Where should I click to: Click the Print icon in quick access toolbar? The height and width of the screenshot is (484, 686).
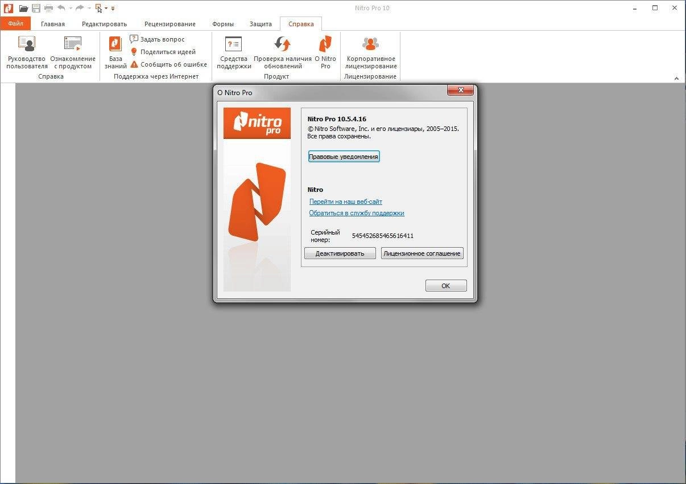click(x=48, y=8)
